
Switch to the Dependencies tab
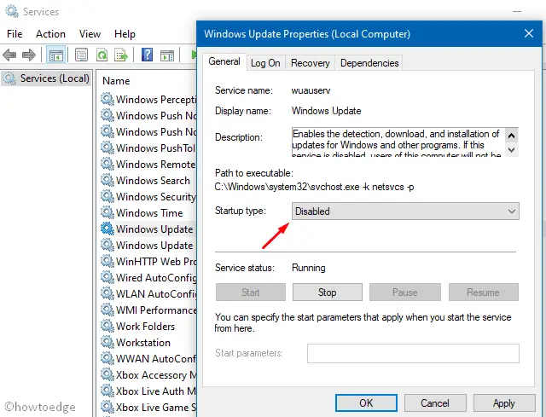pos(369,63)
